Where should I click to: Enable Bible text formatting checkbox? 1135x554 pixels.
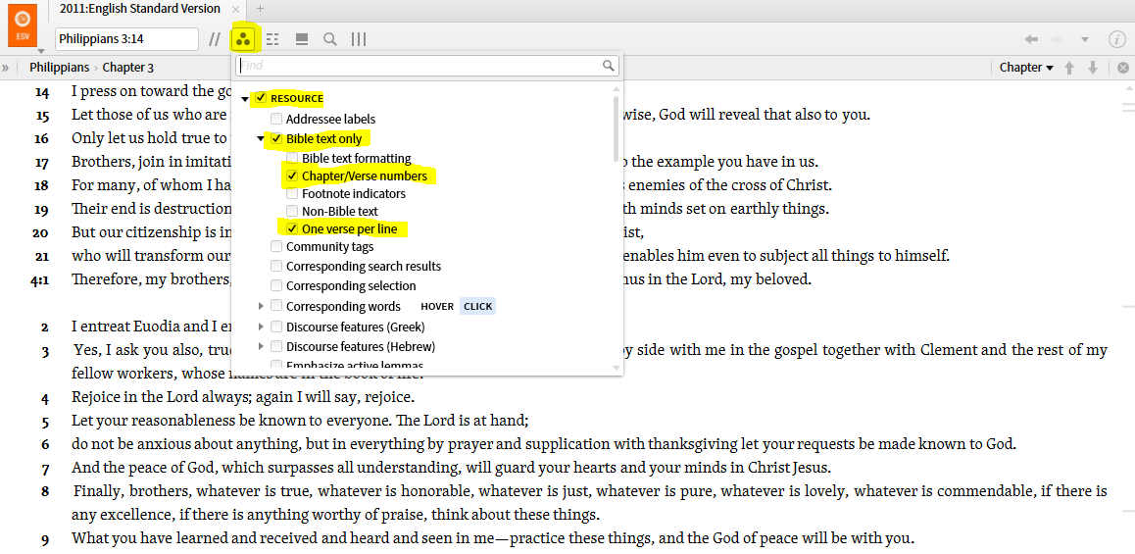[x=292, y=158]
